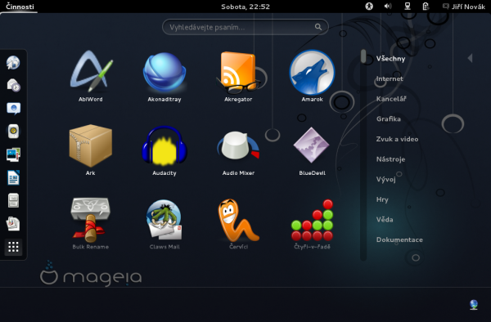Open battery status indicator
Screen dimensions: 491x322
pos(426,7)
